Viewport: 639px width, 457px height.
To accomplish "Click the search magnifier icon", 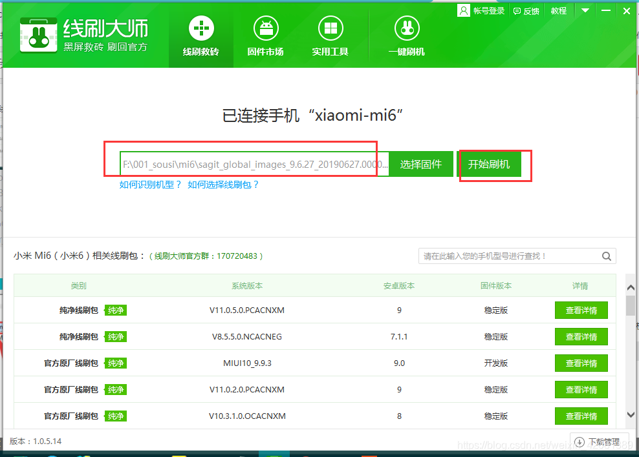I will pyautogui.click(x=607, y=256).
